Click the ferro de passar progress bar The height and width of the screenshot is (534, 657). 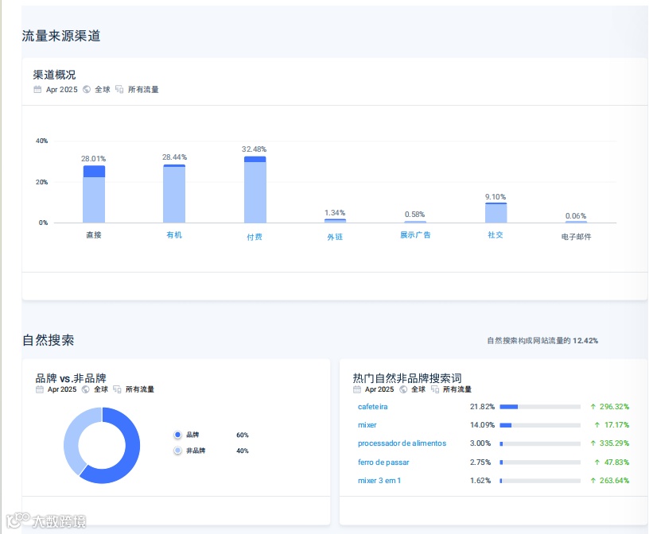click(x=540, y=462)
